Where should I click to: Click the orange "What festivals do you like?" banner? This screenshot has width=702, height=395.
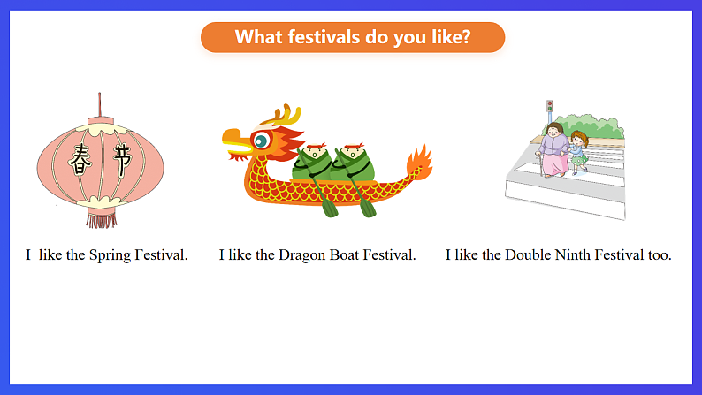pyautogui.click(x=352, y=37)
